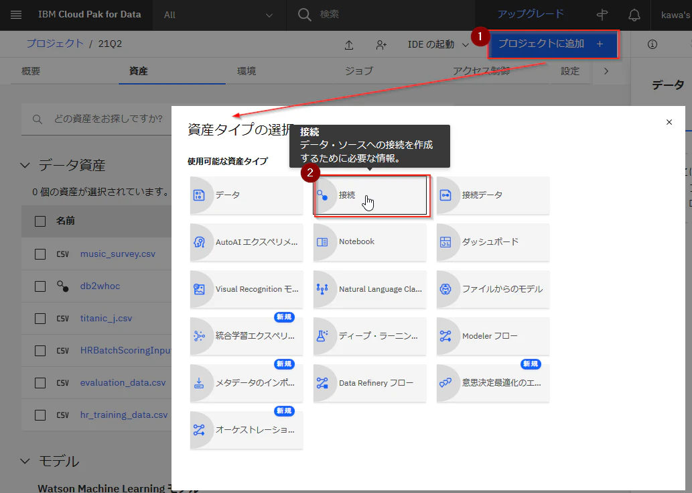Select the ダッシュボード asset tile
Screen dimensions: 692x493
[493, 242]
